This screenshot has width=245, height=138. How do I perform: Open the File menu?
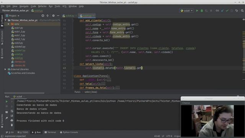(3, 6)
